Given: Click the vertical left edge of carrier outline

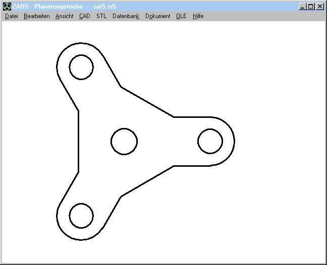Looking at the screenshot, I should pyautogui.click(x=78, y=141).
